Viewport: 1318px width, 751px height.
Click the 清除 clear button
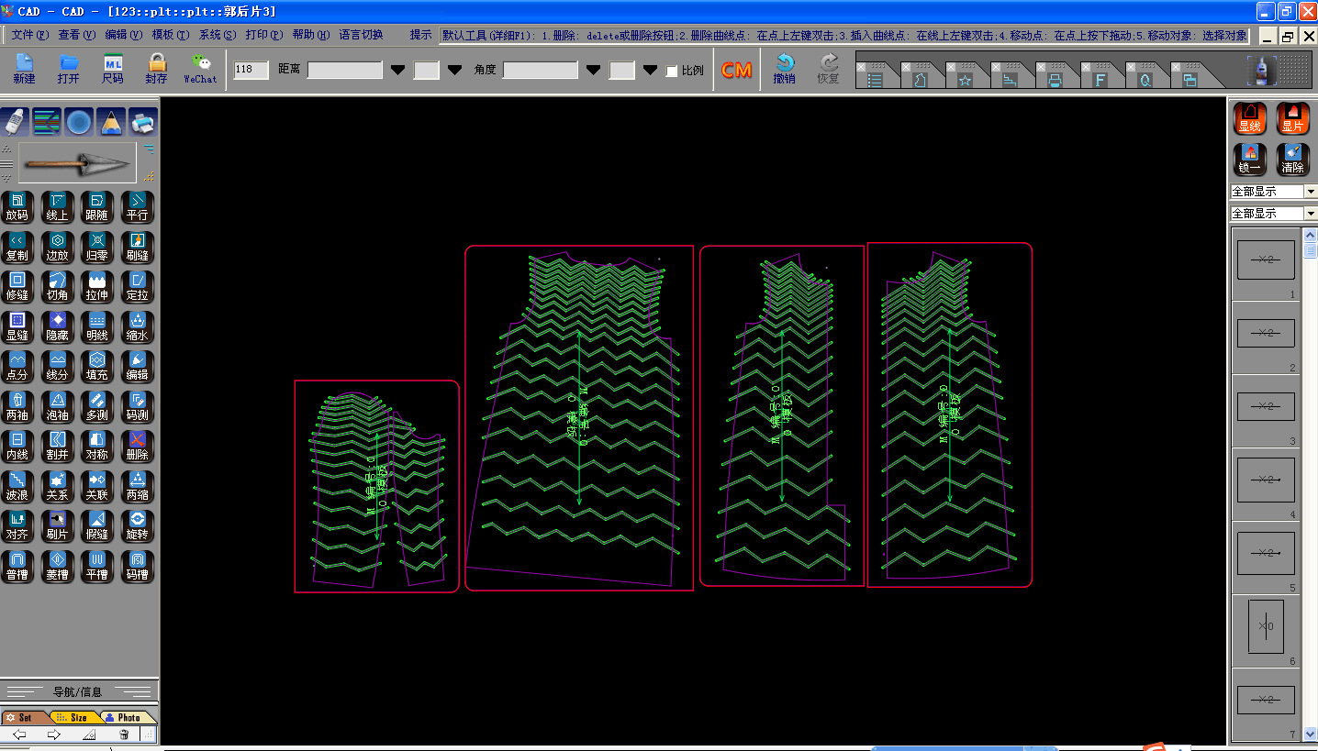[1292, 160]
